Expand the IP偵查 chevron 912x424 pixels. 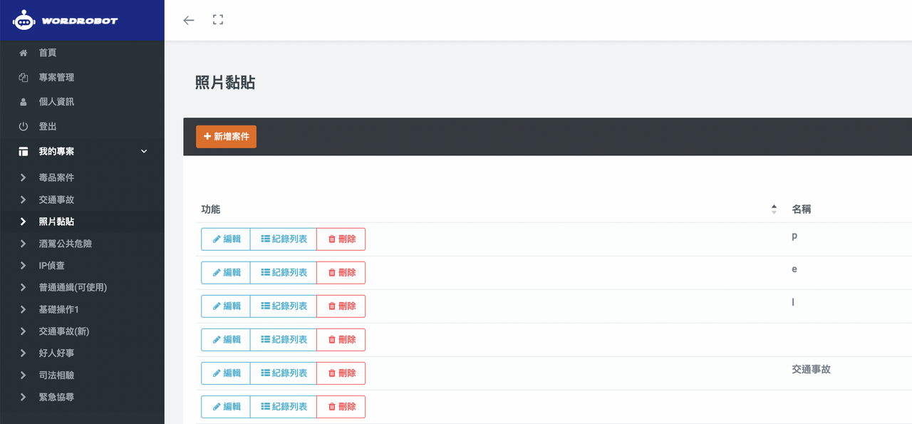pos(24,265)
